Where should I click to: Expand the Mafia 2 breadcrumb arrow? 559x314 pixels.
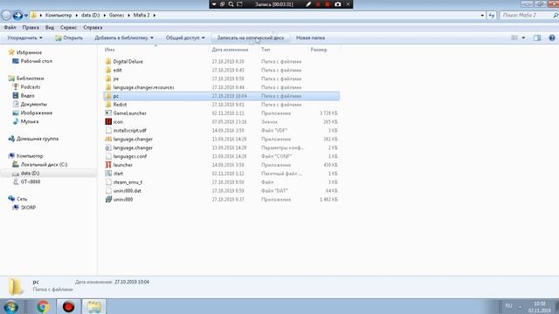154,16
